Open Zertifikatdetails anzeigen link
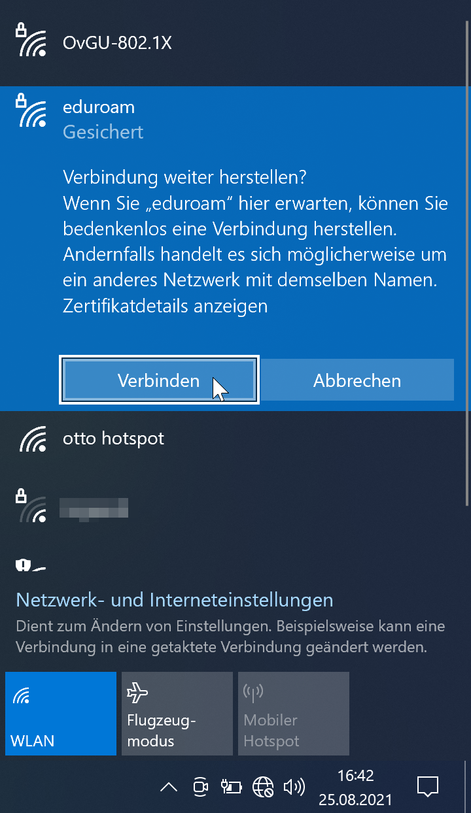 (x=166, y=306)
